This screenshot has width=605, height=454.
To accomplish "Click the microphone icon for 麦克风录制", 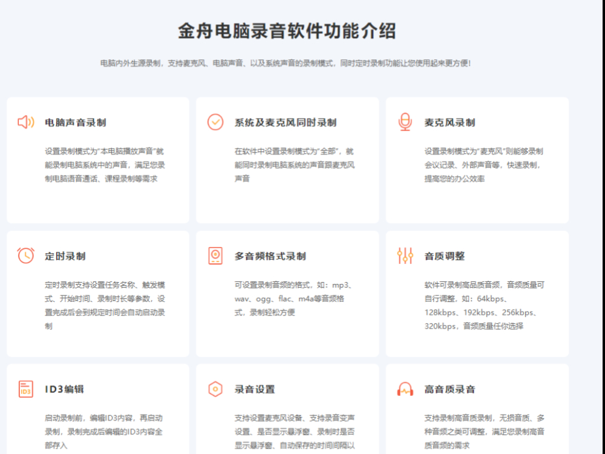I will click(405, 122).
